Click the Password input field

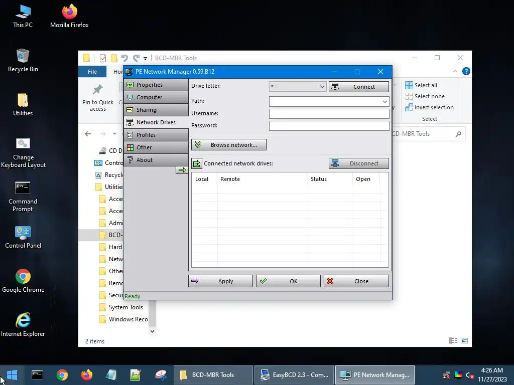(x=329, y=126)
